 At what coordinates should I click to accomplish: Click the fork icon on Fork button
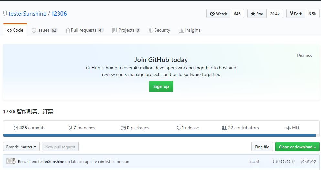coord(291,14)
